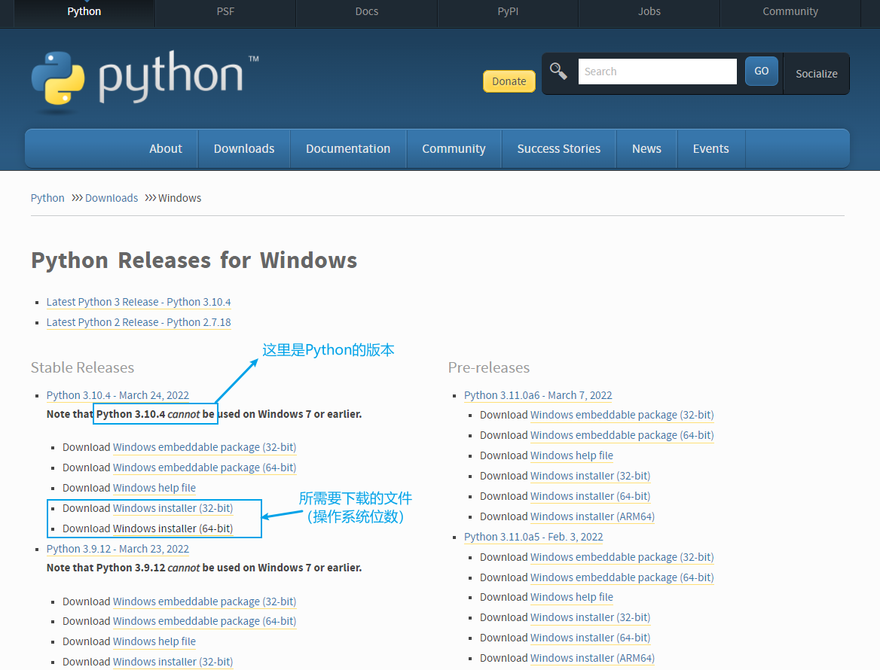
Task: Download 3.11.0a6 Windows embeddable package (64-bit)
Action: point(622,435)
